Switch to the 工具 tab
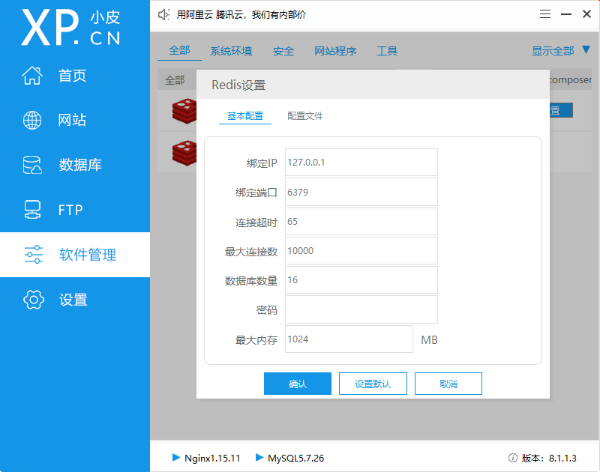This screenshot has height=472, width=600. (x=387, y=51)
